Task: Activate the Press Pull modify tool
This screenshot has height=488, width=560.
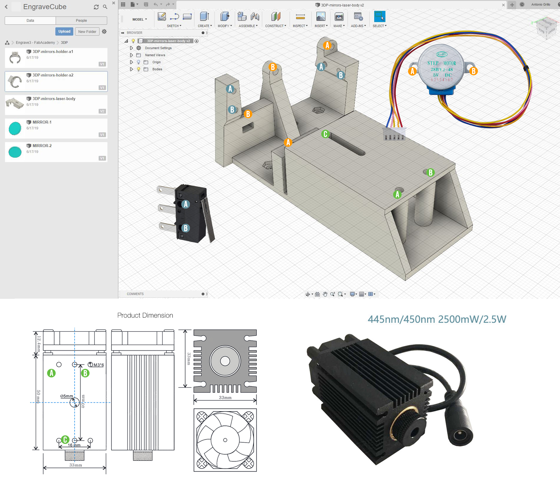Action: click(x=225, y=16)
